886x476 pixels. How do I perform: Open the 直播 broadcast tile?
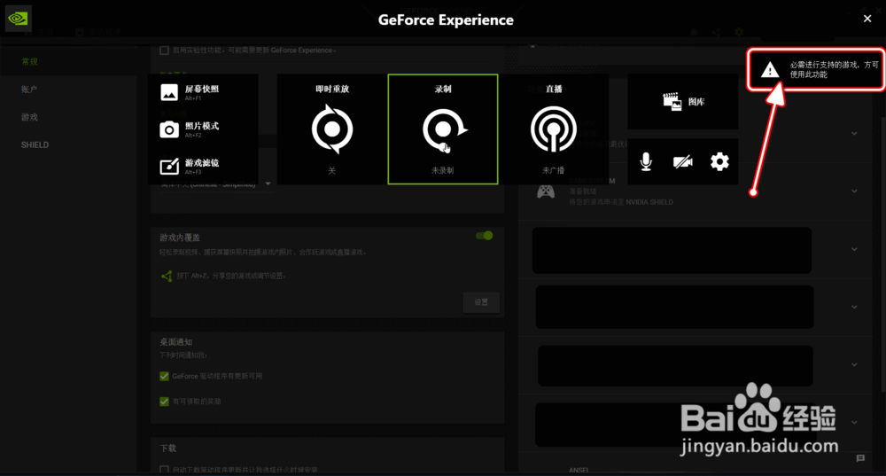553,129
